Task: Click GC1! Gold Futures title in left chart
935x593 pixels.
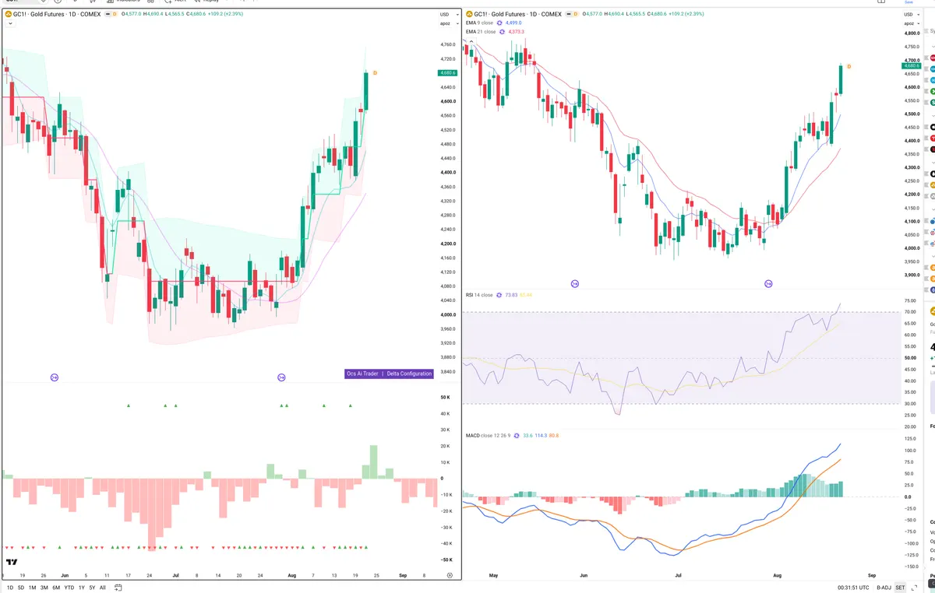Action: pos(57,14)
